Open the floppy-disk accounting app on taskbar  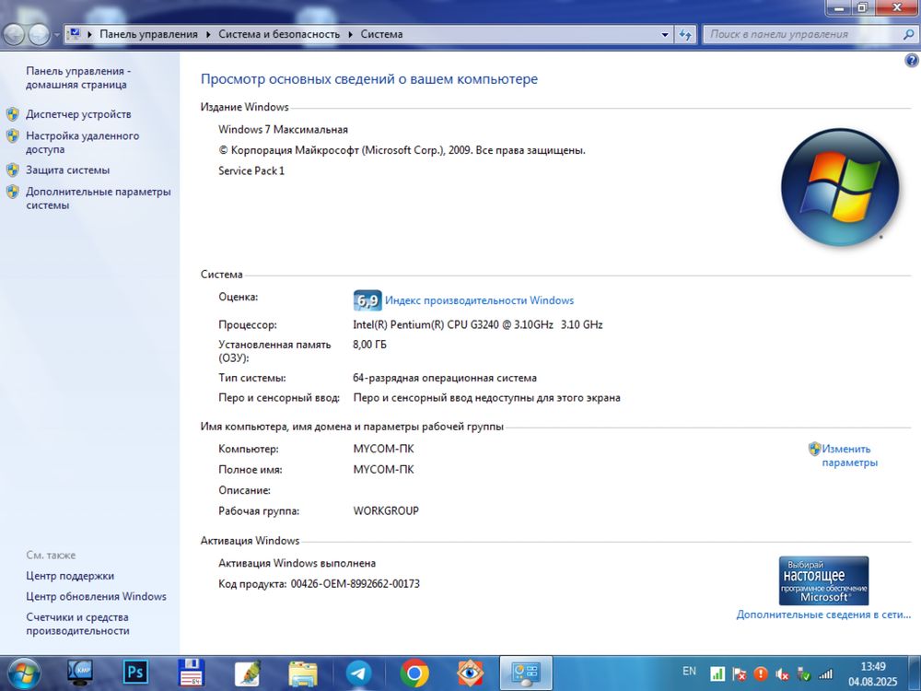coord(191,673)
